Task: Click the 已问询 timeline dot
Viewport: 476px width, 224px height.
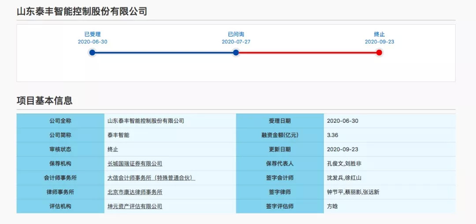Action: 236,53
